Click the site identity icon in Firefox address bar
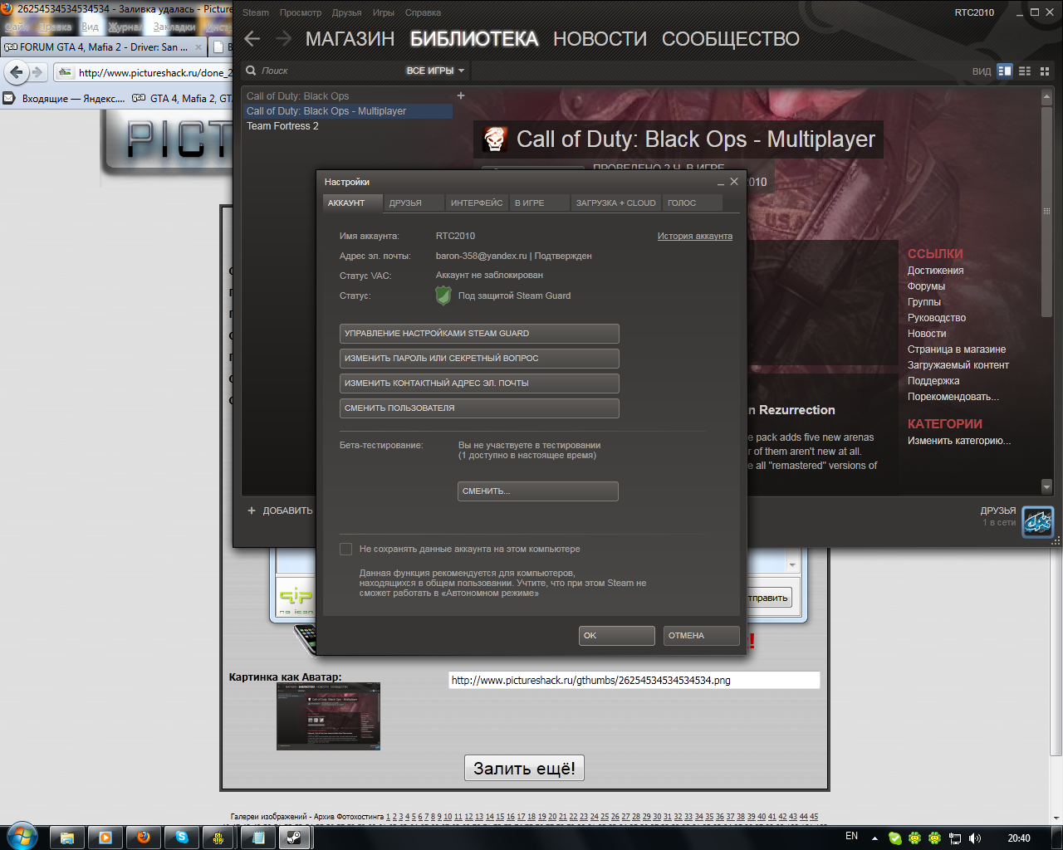 pyautogui.click(x=65, y=72)
